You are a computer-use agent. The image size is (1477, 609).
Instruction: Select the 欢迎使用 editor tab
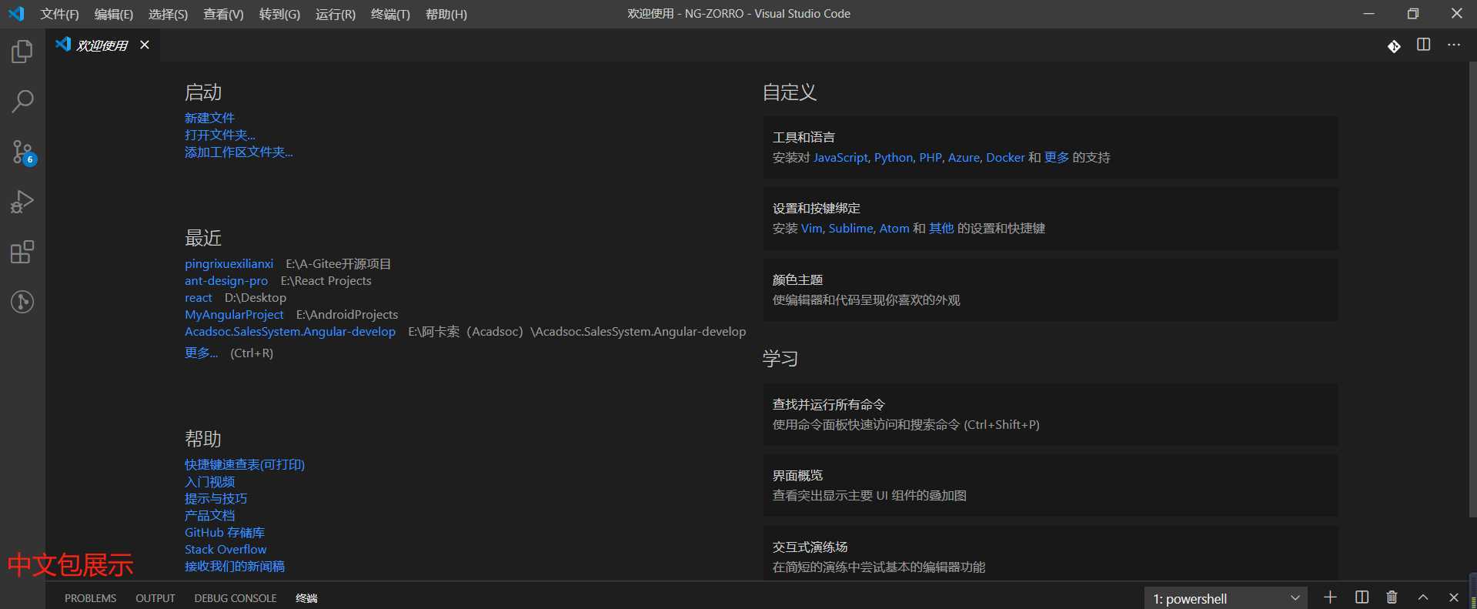[x=102, y=45]
